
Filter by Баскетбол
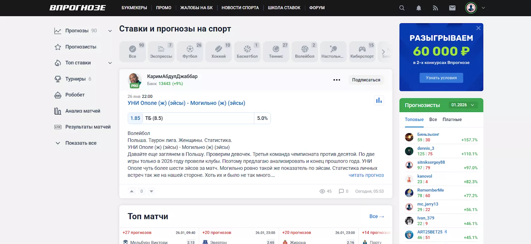click(x=247, y=52)
